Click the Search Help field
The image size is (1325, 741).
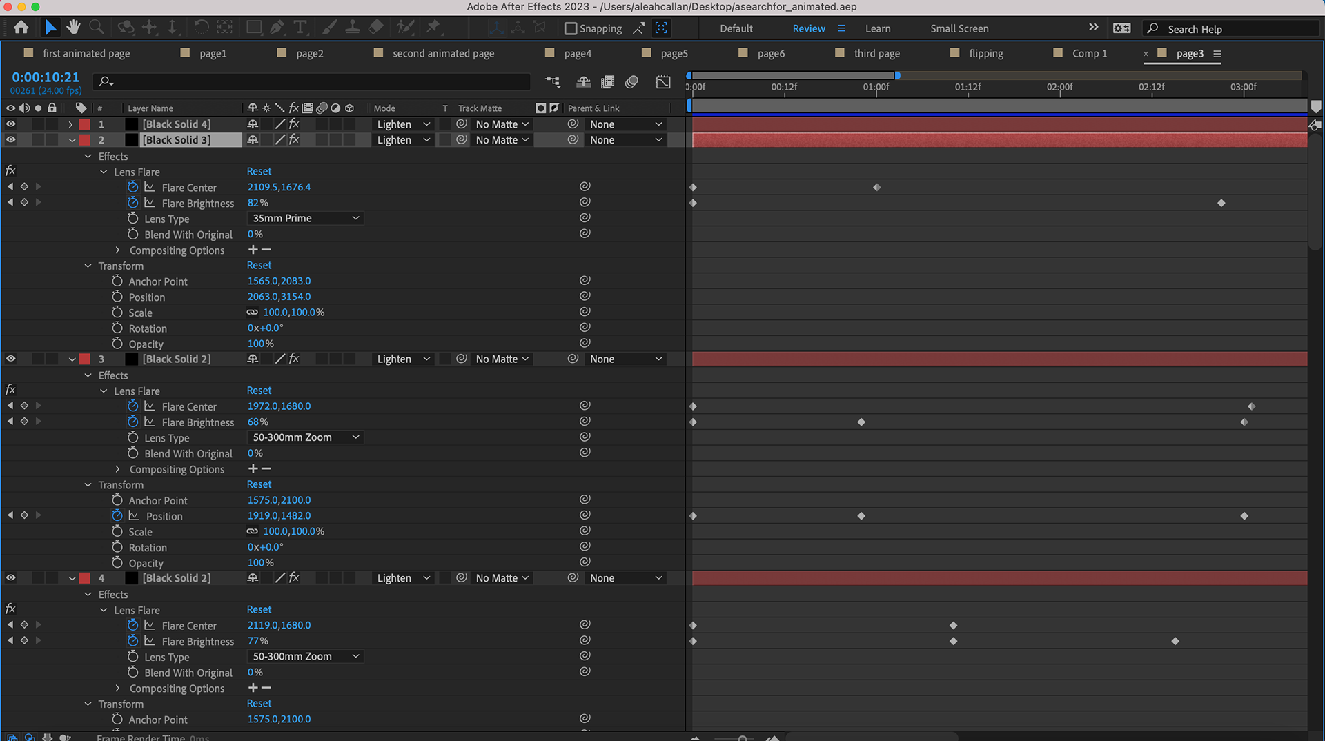tap(1232, 28)
